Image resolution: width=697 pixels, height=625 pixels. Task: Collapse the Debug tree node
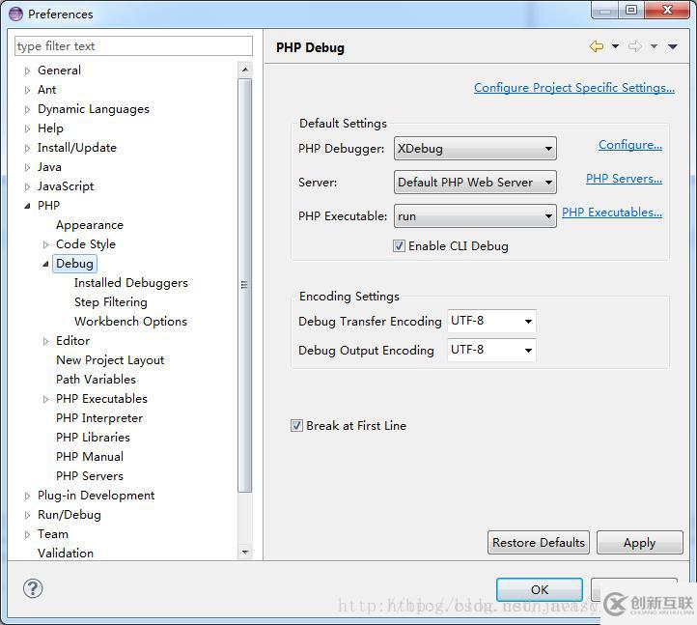point(45,264)
